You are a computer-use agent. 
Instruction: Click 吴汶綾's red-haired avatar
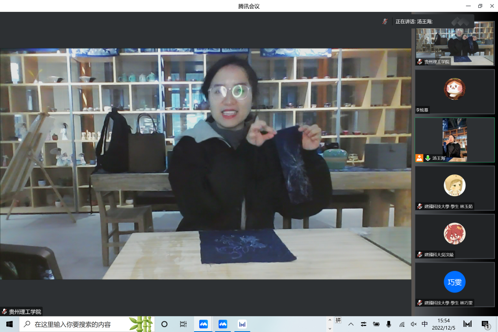click(455, 234)
